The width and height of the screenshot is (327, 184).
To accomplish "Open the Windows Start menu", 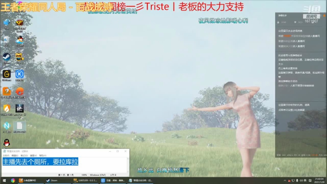I will (4, 180).
